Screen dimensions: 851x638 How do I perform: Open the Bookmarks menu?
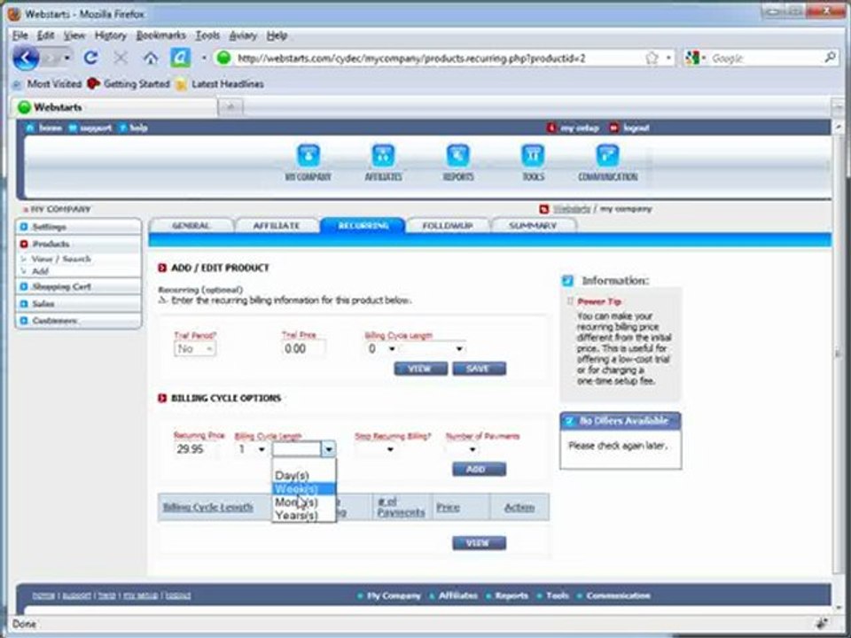[x=160, y=35]
